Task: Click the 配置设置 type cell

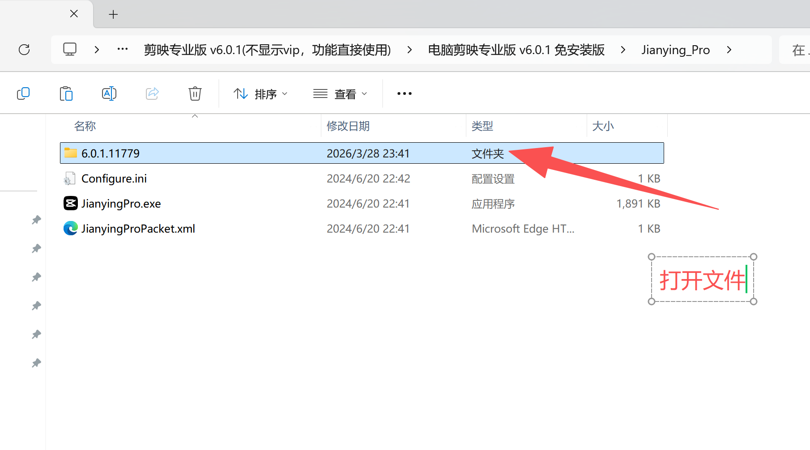Action: coord(493,178)
